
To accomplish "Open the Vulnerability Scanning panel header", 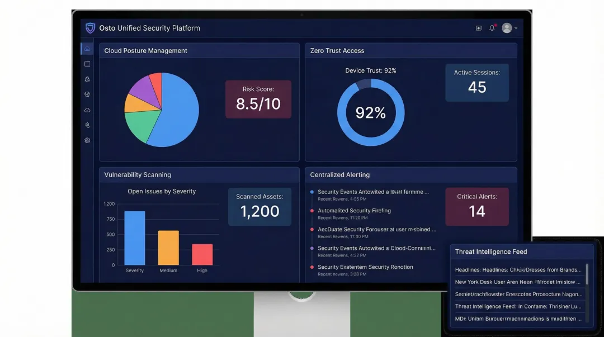I will click(x=138, y=174).
